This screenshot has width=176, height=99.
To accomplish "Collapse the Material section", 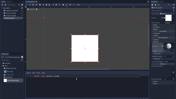I will tap(156, 42).
